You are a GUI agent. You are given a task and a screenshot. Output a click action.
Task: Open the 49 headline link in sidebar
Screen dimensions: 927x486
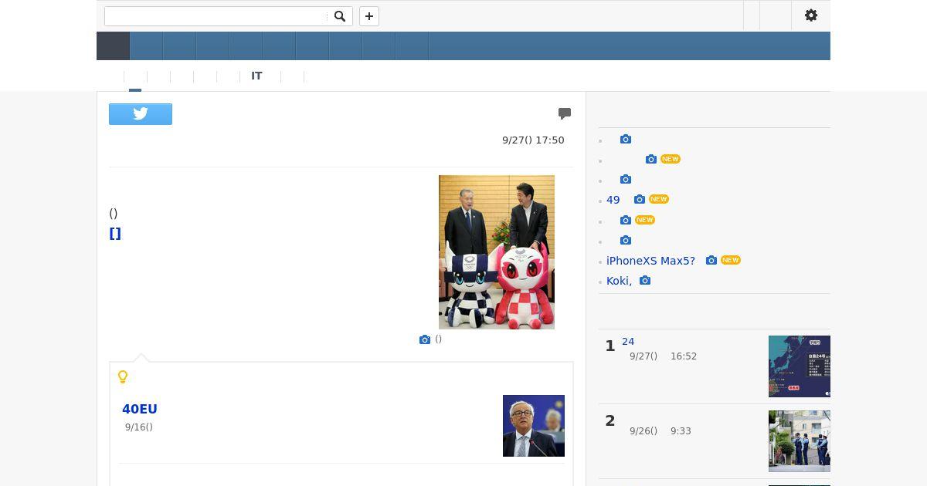613,200
